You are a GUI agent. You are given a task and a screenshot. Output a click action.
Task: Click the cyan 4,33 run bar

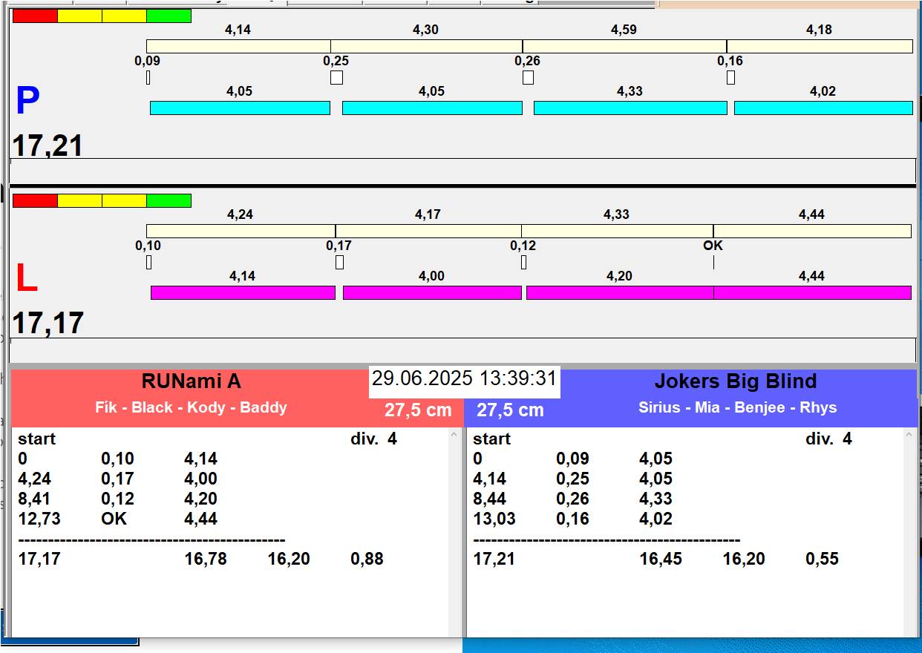pos(630,108)
